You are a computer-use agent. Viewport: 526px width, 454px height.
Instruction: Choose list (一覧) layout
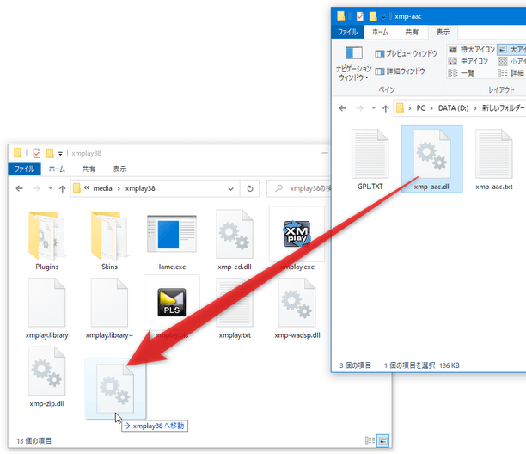(x=462, y=73)
